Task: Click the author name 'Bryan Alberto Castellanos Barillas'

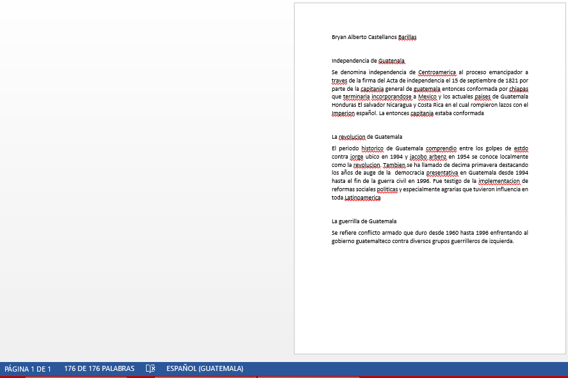Action: (x=374, y=37)
